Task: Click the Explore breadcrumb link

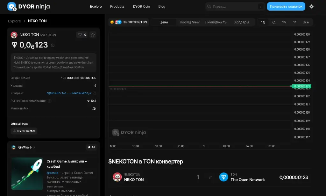Action: pos(14,21)
